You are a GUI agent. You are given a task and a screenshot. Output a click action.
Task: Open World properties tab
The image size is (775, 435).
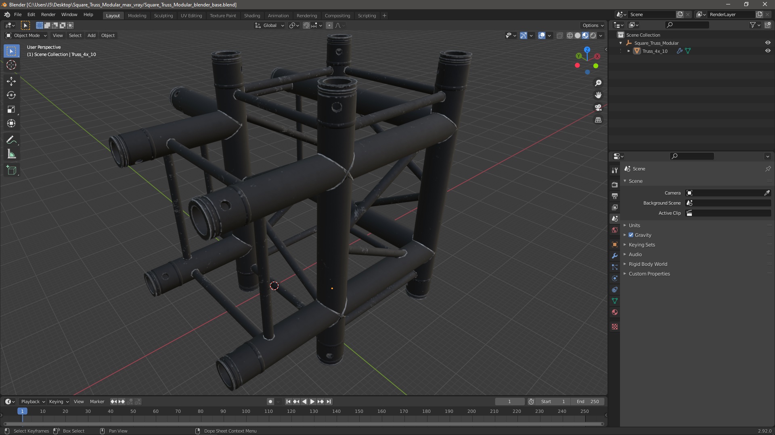(x=615, y=230)
